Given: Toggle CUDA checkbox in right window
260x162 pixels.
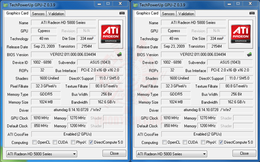Looking at the screenshot, I should click(x=185, y=142).
